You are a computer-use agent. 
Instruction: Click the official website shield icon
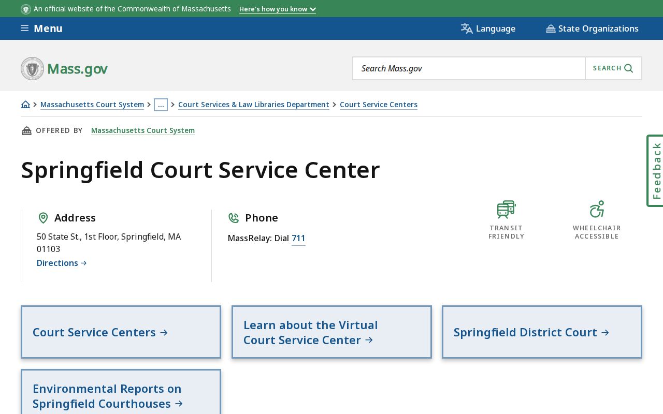26,9
